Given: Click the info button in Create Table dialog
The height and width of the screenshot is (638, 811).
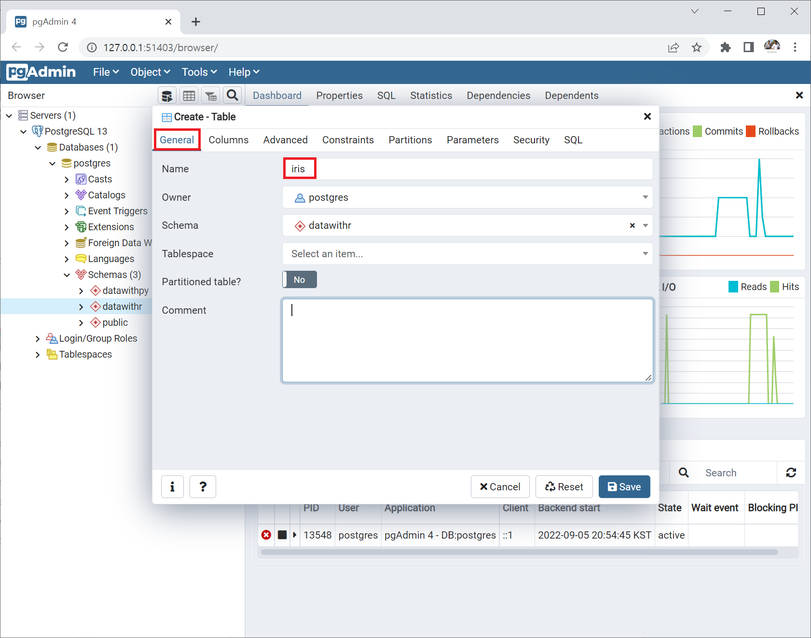Looking at the screenshot, I should 172,486.
